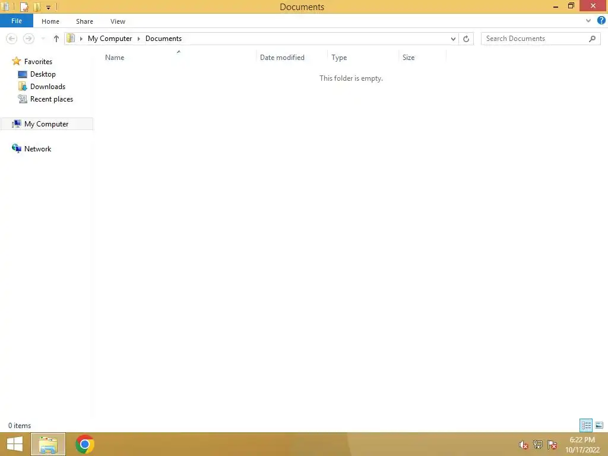The image size is (608, 456).
Task: Click the window system icon in title bar
Action: coord(5,7)
